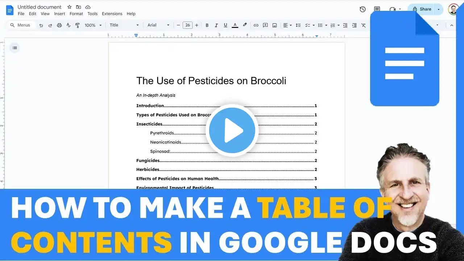Open the comment history panel
464x261 pixels.
pyautogui.click(x=377, y=9)
